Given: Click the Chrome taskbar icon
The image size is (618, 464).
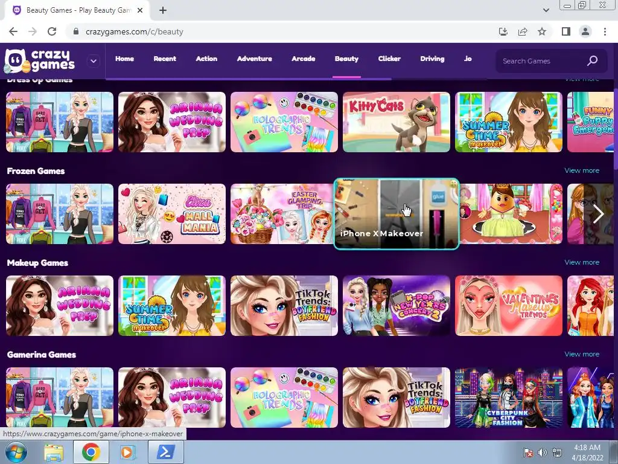Looking at the screenshot, I should [x=91, y=452].
